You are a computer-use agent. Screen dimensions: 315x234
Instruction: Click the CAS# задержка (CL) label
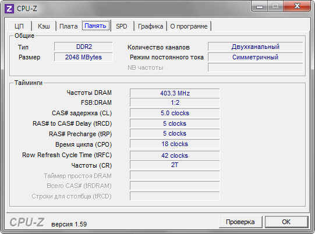point(82,113)
